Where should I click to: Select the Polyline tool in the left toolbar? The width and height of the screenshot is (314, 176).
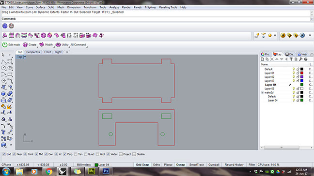pos(3,61)
